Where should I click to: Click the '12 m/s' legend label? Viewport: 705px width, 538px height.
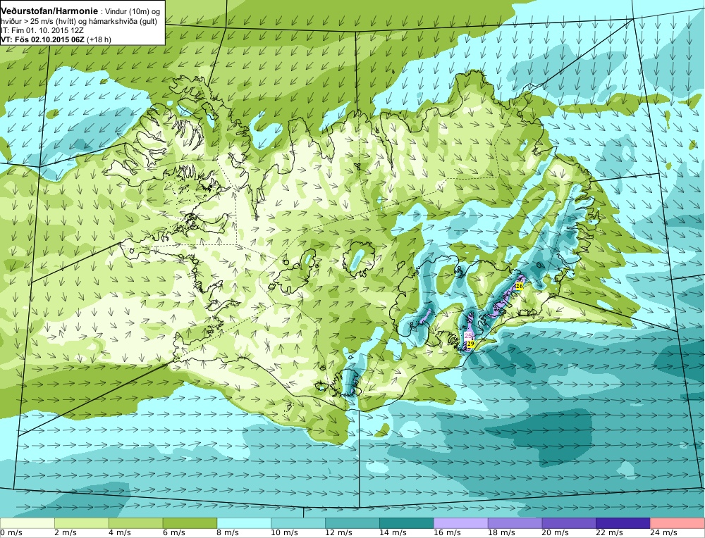338,533
